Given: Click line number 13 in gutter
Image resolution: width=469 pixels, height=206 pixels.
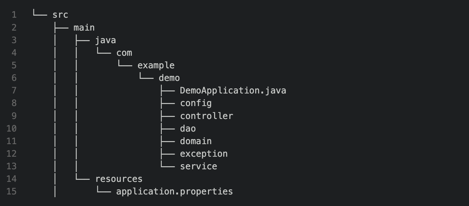Looking at the screenshot, I should tap(12, 166).
